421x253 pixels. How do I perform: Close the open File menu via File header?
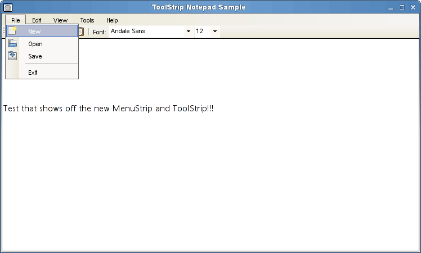pyautogui.click(x=15, y=20)
